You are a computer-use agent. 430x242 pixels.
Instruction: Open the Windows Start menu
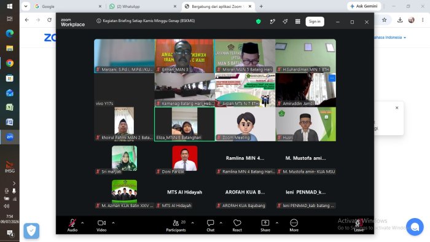(x=10, y=6)
